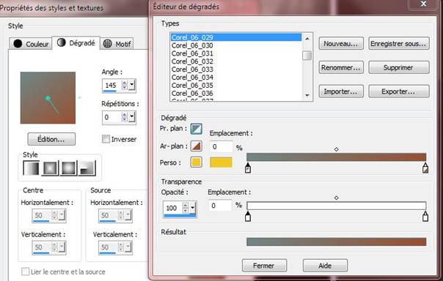Select the linear gradient style icon
Viewport: 443px width, 281px height.
tap(31, 168)
